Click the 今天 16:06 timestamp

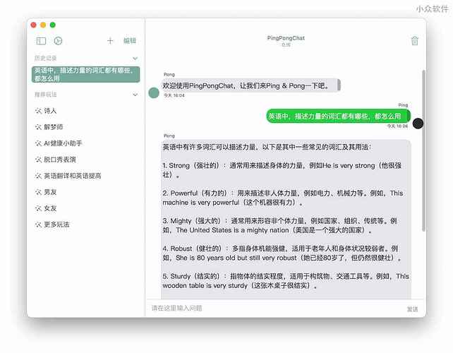[397, 126]
